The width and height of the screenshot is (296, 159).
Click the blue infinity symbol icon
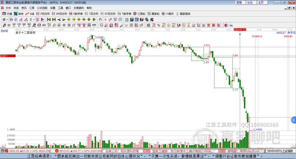point(231,25)
